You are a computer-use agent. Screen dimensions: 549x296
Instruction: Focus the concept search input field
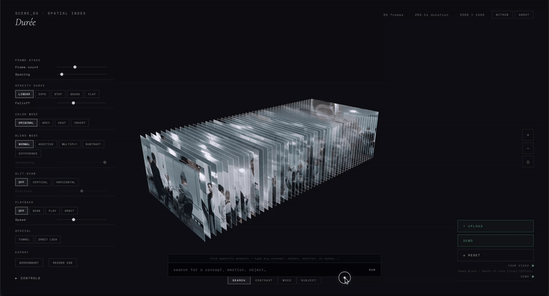pos(268,270)
